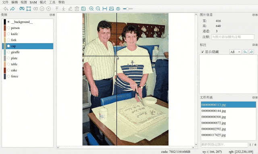Click the jump-to-image input field
This screenshot has height=154, width=258.
click(225, 145)
